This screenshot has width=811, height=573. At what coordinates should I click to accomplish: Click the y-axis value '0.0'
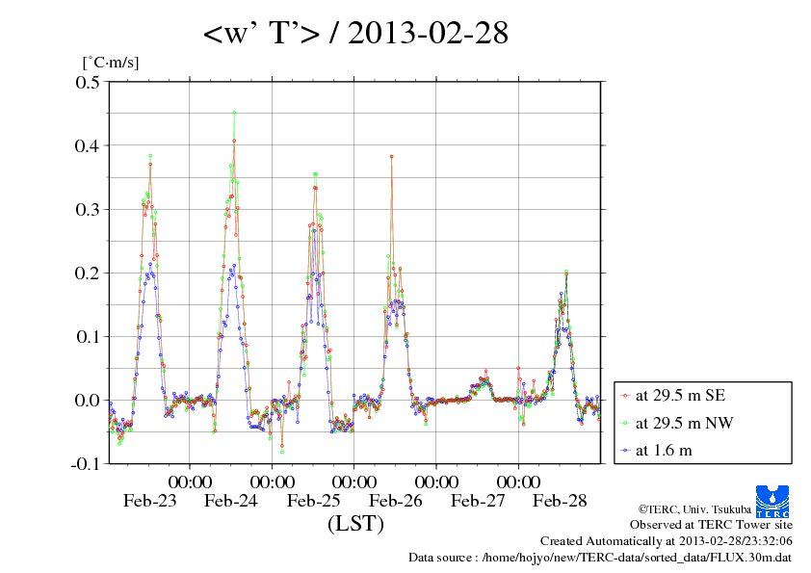click(87, 401)
